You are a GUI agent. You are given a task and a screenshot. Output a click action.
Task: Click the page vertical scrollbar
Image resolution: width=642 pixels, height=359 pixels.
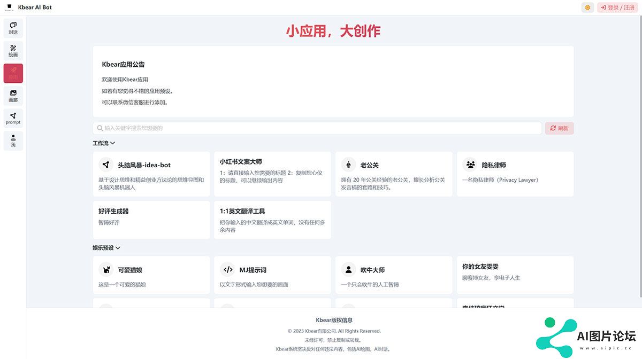tap(639, 160)
